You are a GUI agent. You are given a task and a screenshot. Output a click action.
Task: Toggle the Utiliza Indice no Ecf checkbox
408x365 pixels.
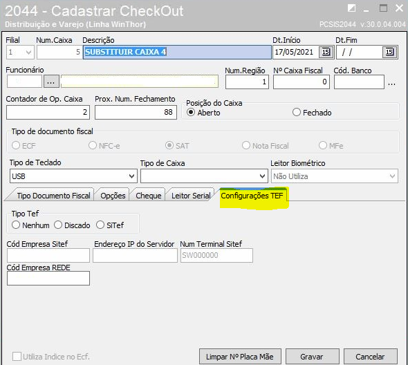[x=17, y=357]
